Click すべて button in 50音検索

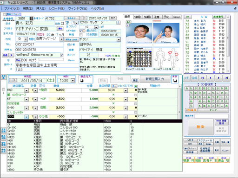click(x=213, y=110)
